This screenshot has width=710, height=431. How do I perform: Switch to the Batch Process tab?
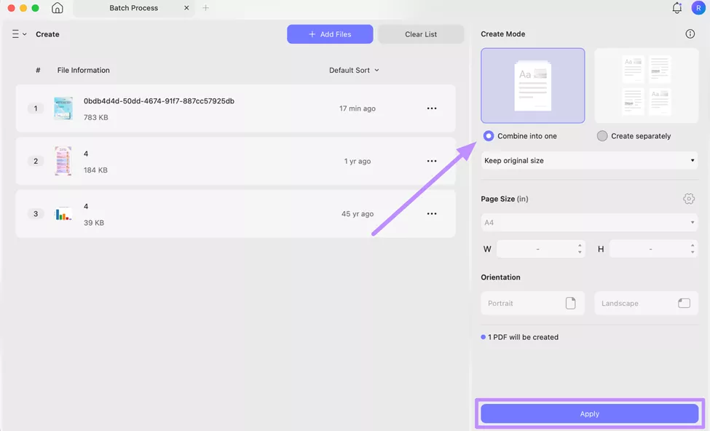point(133,8)
